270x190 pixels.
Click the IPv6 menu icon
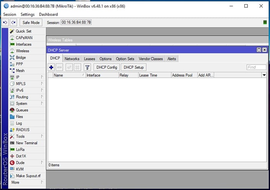[x=12, y=90]
